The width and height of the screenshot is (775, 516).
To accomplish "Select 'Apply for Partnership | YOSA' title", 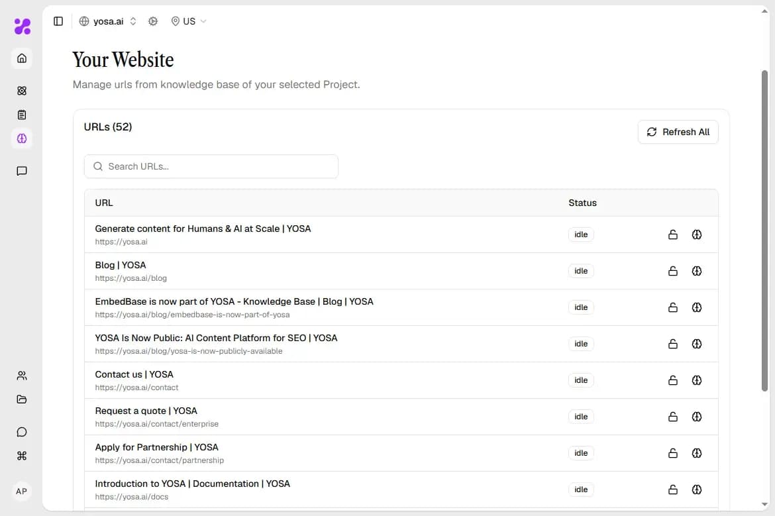I will [x=157, y=447].
